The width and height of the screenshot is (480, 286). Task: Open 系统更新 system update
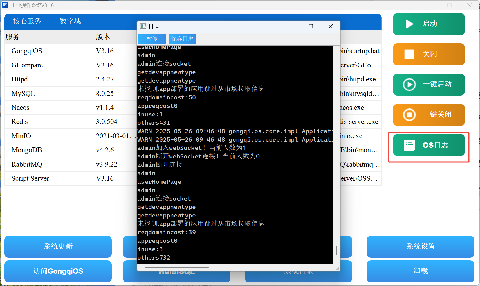point(58,246)
